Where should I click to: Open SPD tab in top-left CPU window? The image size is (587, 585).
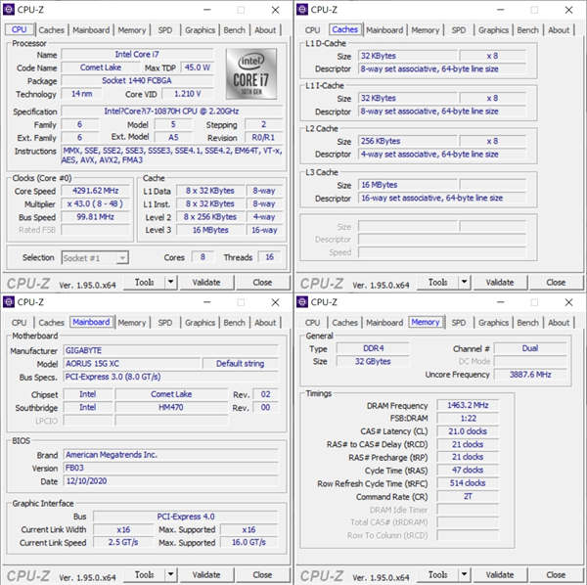[x=164, y=30]
